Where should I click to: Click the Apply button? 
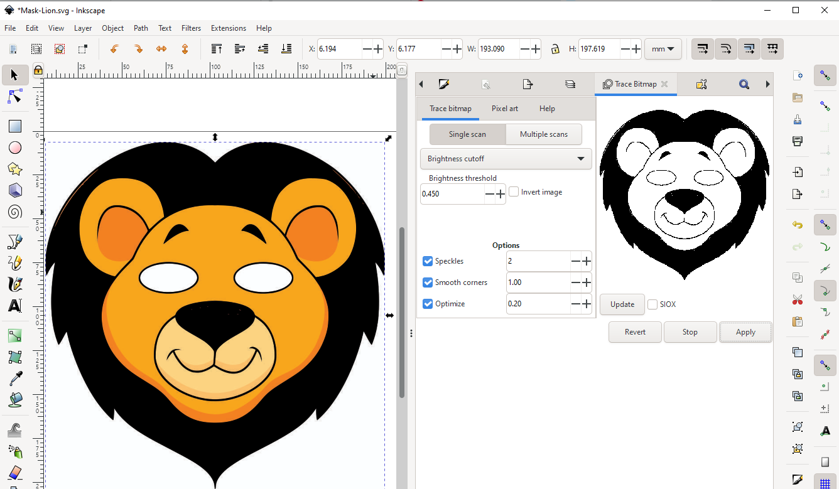pyautogui.click(x=745, y=332)
